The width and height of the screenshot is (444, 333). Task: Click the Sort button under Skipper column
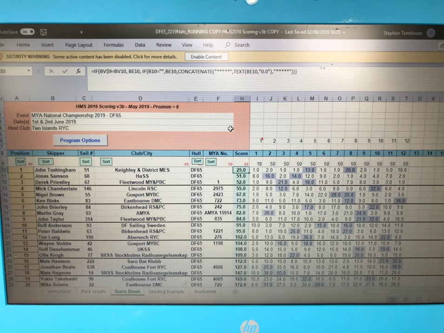click(x=46, y=161)
